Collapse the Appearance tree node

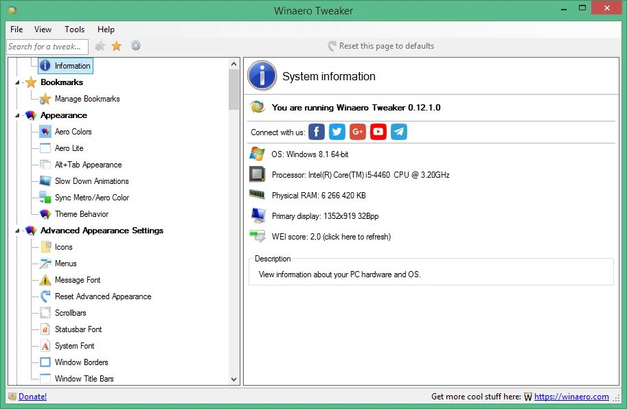17,115
